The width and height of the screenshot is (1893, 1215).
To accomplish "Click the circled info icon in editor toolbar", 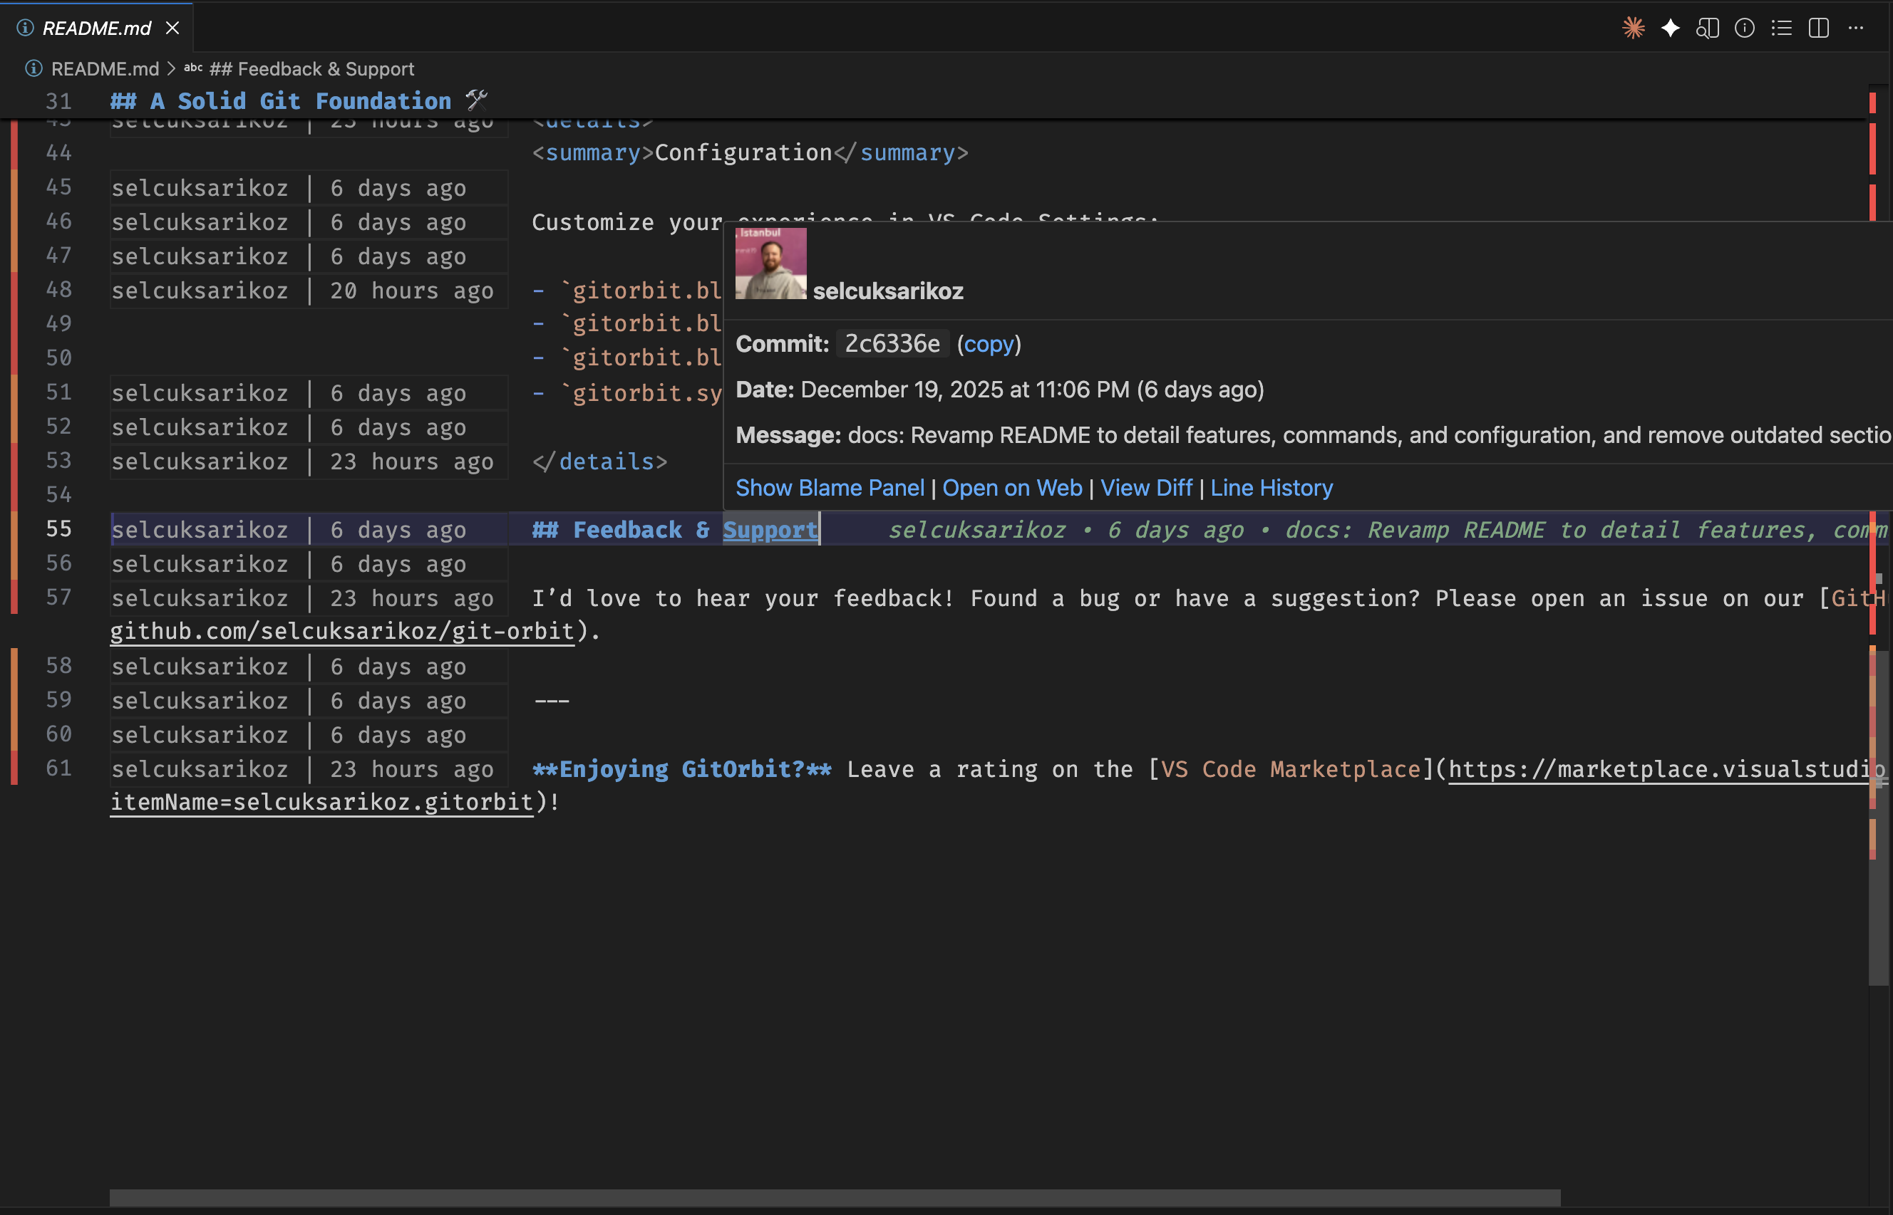I will (x=1744, y=28).
